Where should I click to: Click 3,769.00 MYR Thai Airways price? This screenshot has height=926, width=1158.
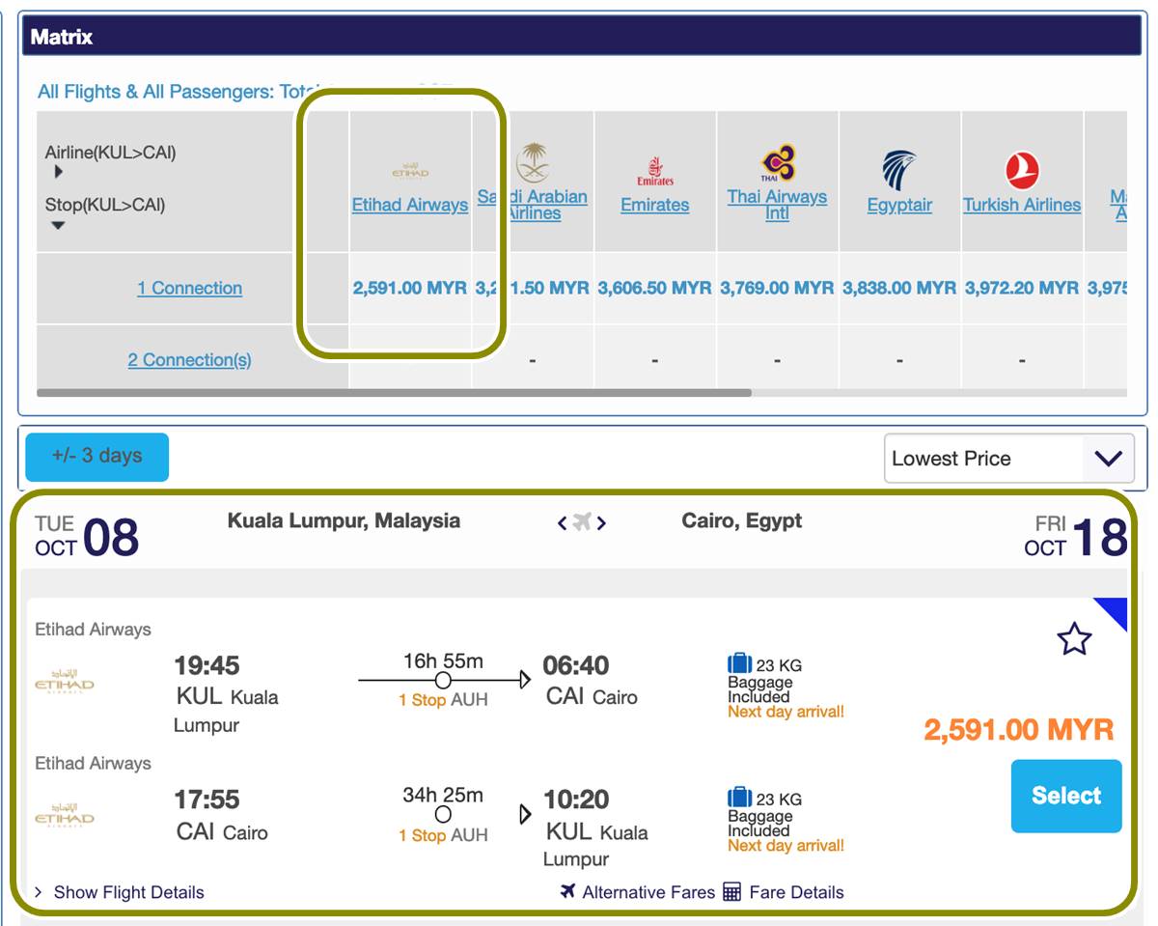(x=777, y=288)
